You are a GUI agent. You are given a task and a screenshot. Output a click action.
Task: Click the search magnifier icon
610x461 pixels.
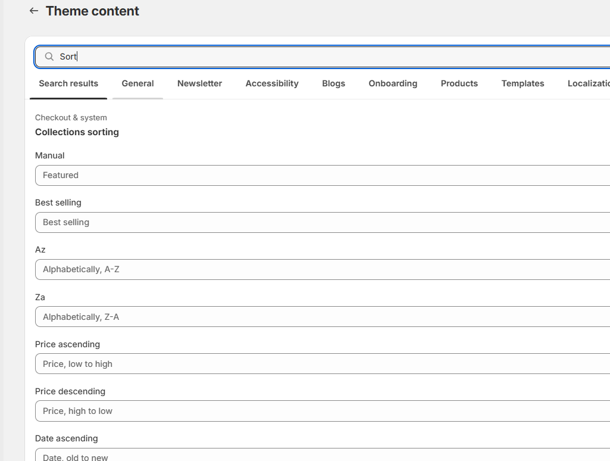pos(49,57)
